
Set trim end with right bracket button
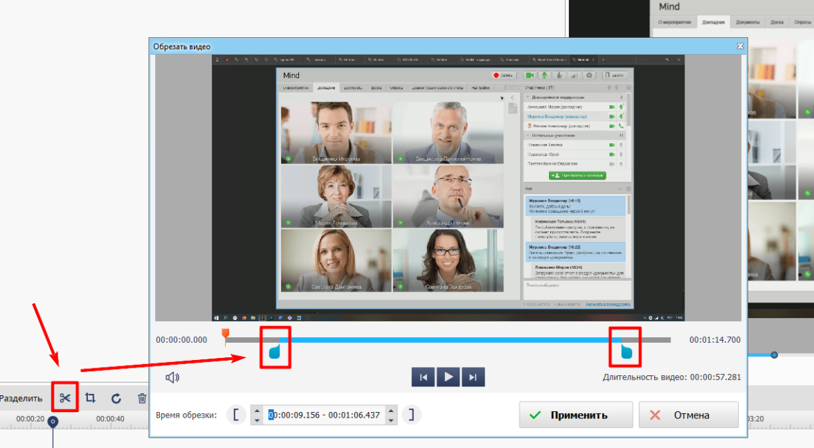click(x=411, y=415)
